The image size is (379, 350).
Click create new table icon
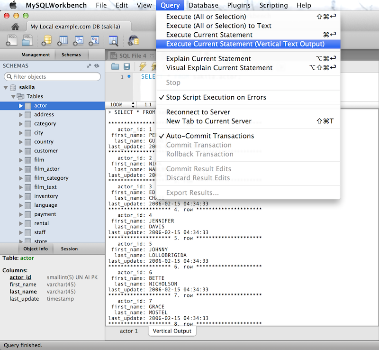[63, 40]
